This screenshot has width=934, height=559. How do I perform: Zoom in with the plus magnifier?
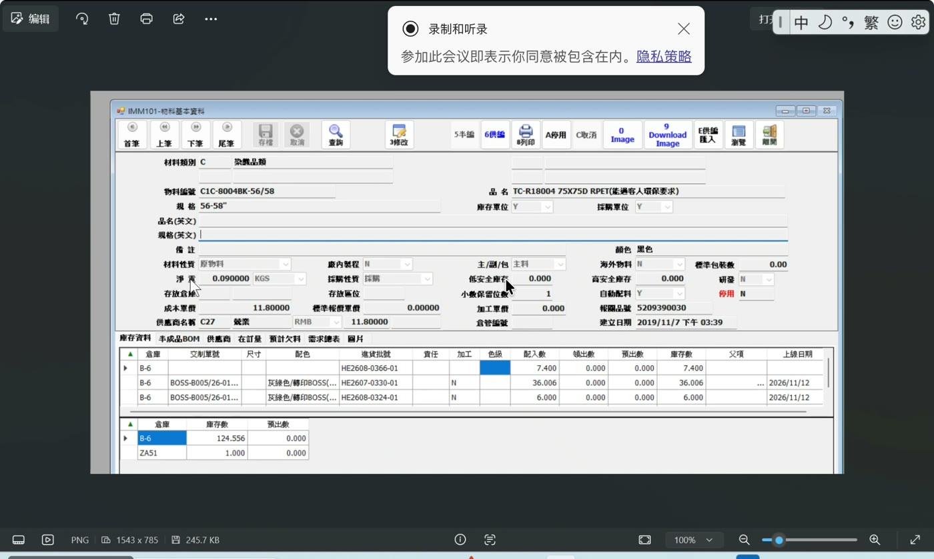click(875, 540)
